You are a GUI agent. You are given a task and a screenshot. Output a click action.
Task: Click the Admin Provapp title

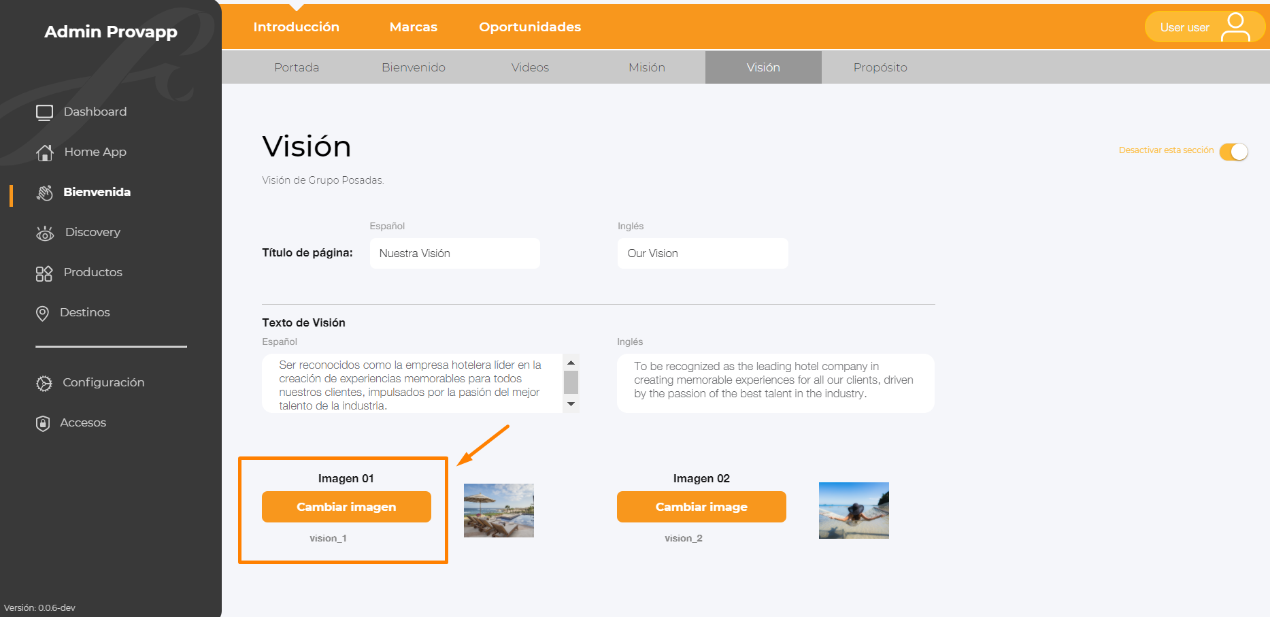coord(111,31)
